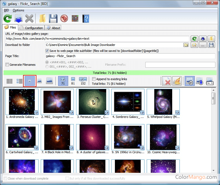The height and width of the screenshot is (185, 220).
Task: Open the About tab
Action: pos(53,28)
